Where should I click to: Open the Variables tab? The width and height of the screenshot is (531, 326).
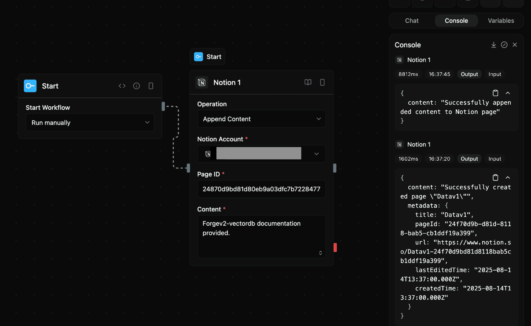click(x=500, y=20)
